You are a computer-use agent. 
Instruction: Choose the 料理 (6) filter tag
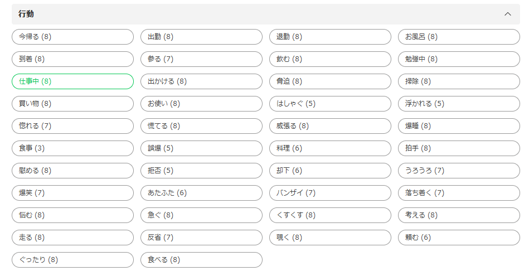[x=330, y=148]
